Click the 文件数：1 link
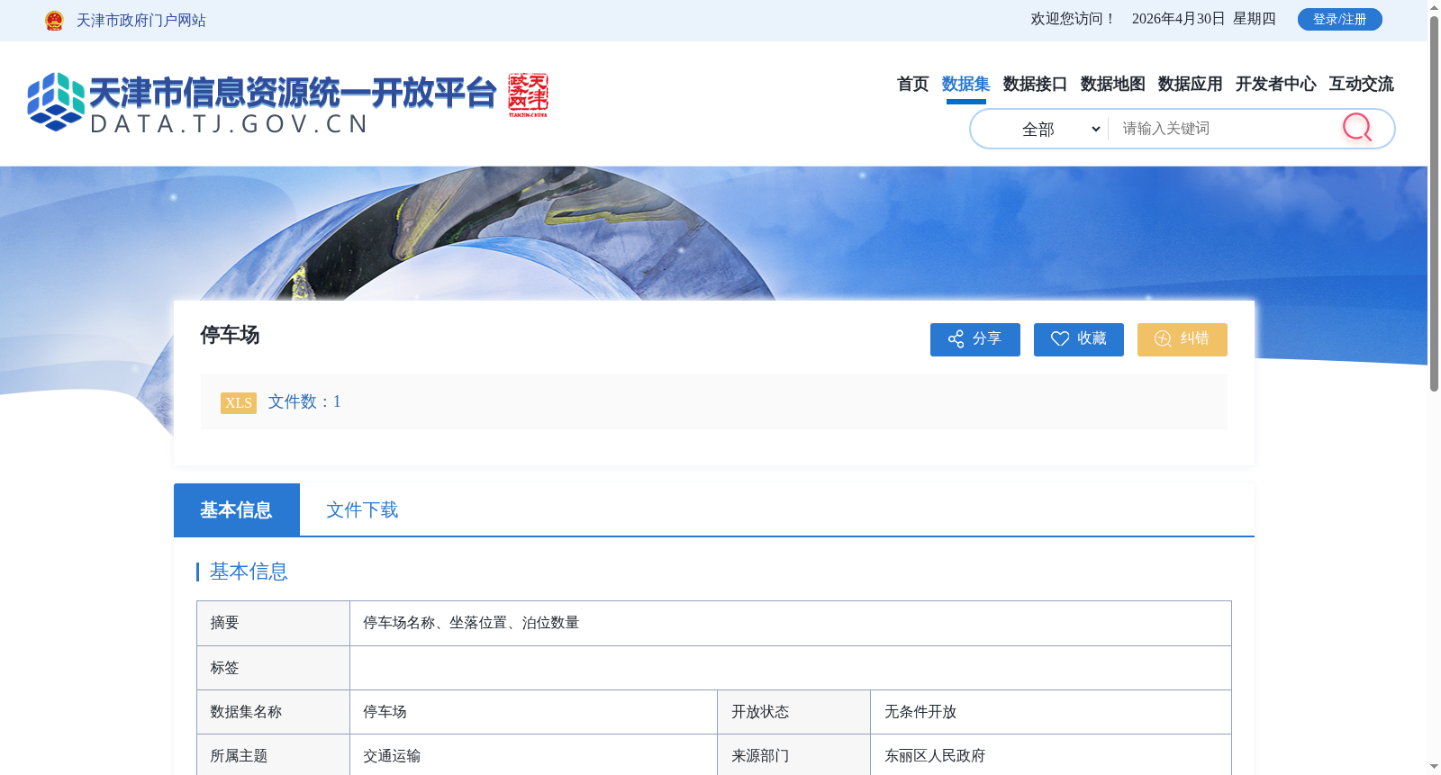 (304, 401)
